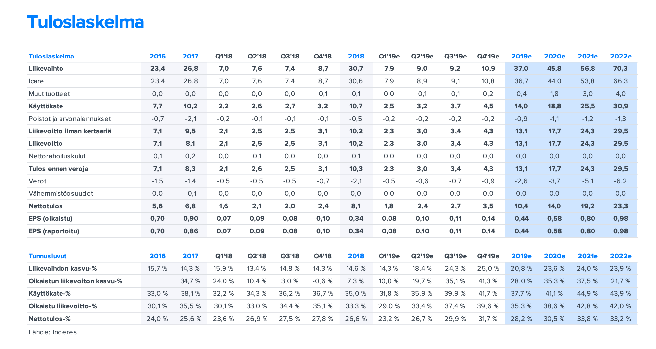This screenshot has width=656, height=349.
Task: Click the 2019e column header in top table
Action: [521, 56]
